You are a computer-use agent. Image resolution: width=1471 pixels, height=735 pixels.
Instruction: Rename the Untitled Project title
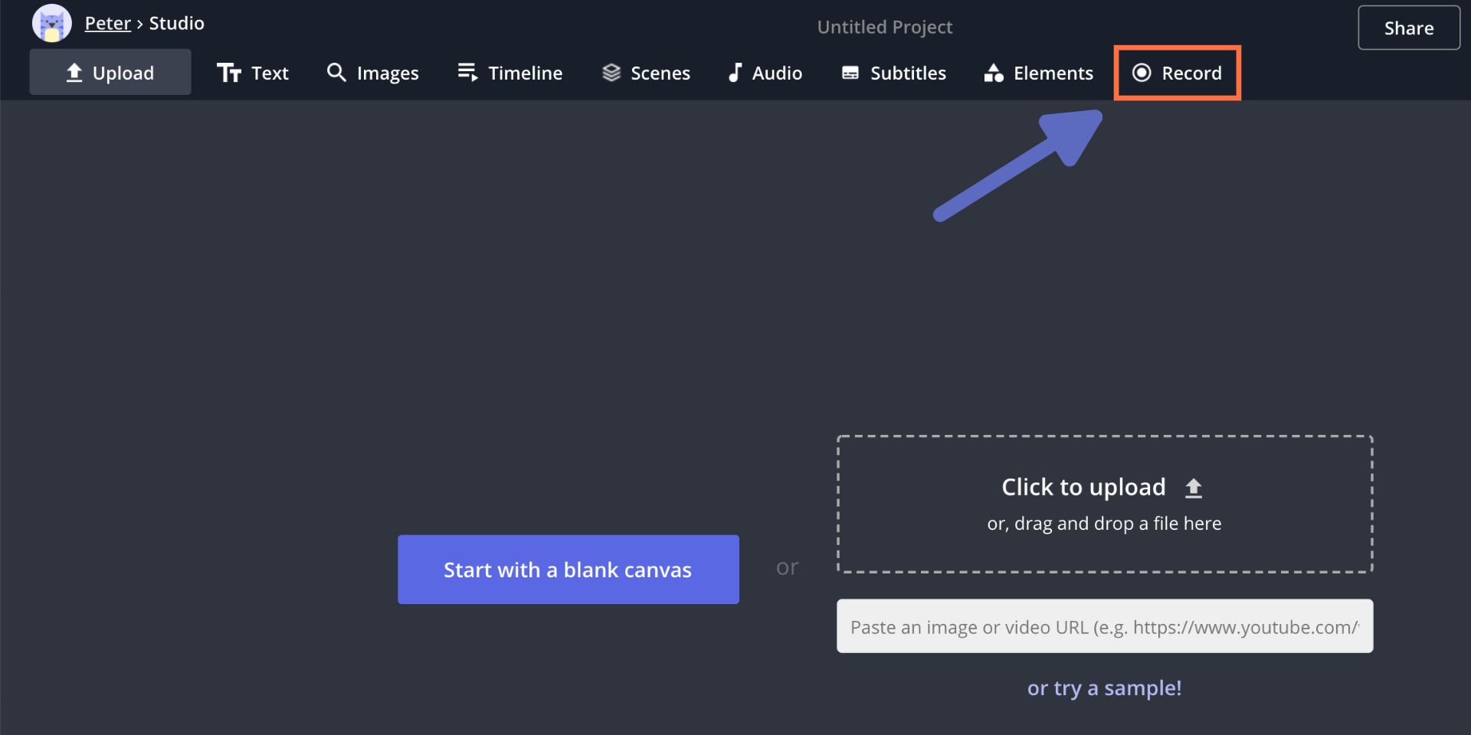click(884, 27)
